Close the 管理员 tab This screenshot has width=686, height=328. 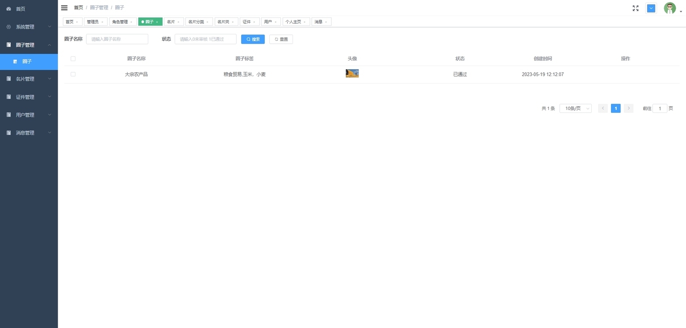pyautogui.click(x=102, y=22)
